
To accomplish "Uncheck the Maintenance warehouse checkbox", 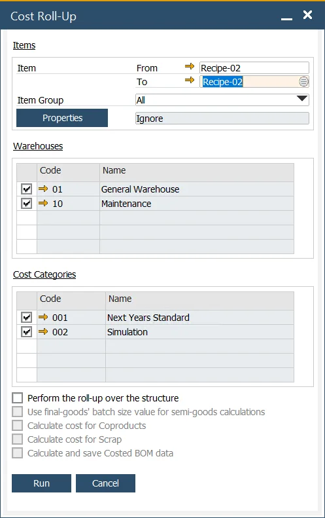I will click(26, 204).
